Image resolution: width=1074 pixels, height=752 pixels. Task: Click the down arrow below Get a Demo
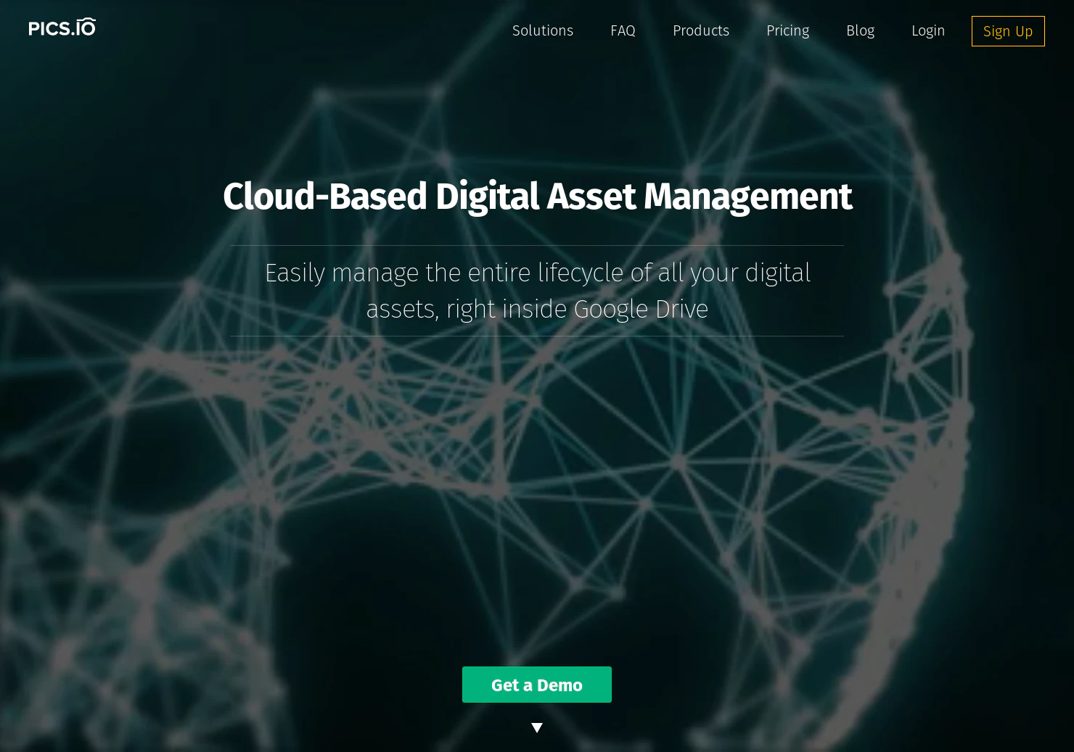coord(537,727)
